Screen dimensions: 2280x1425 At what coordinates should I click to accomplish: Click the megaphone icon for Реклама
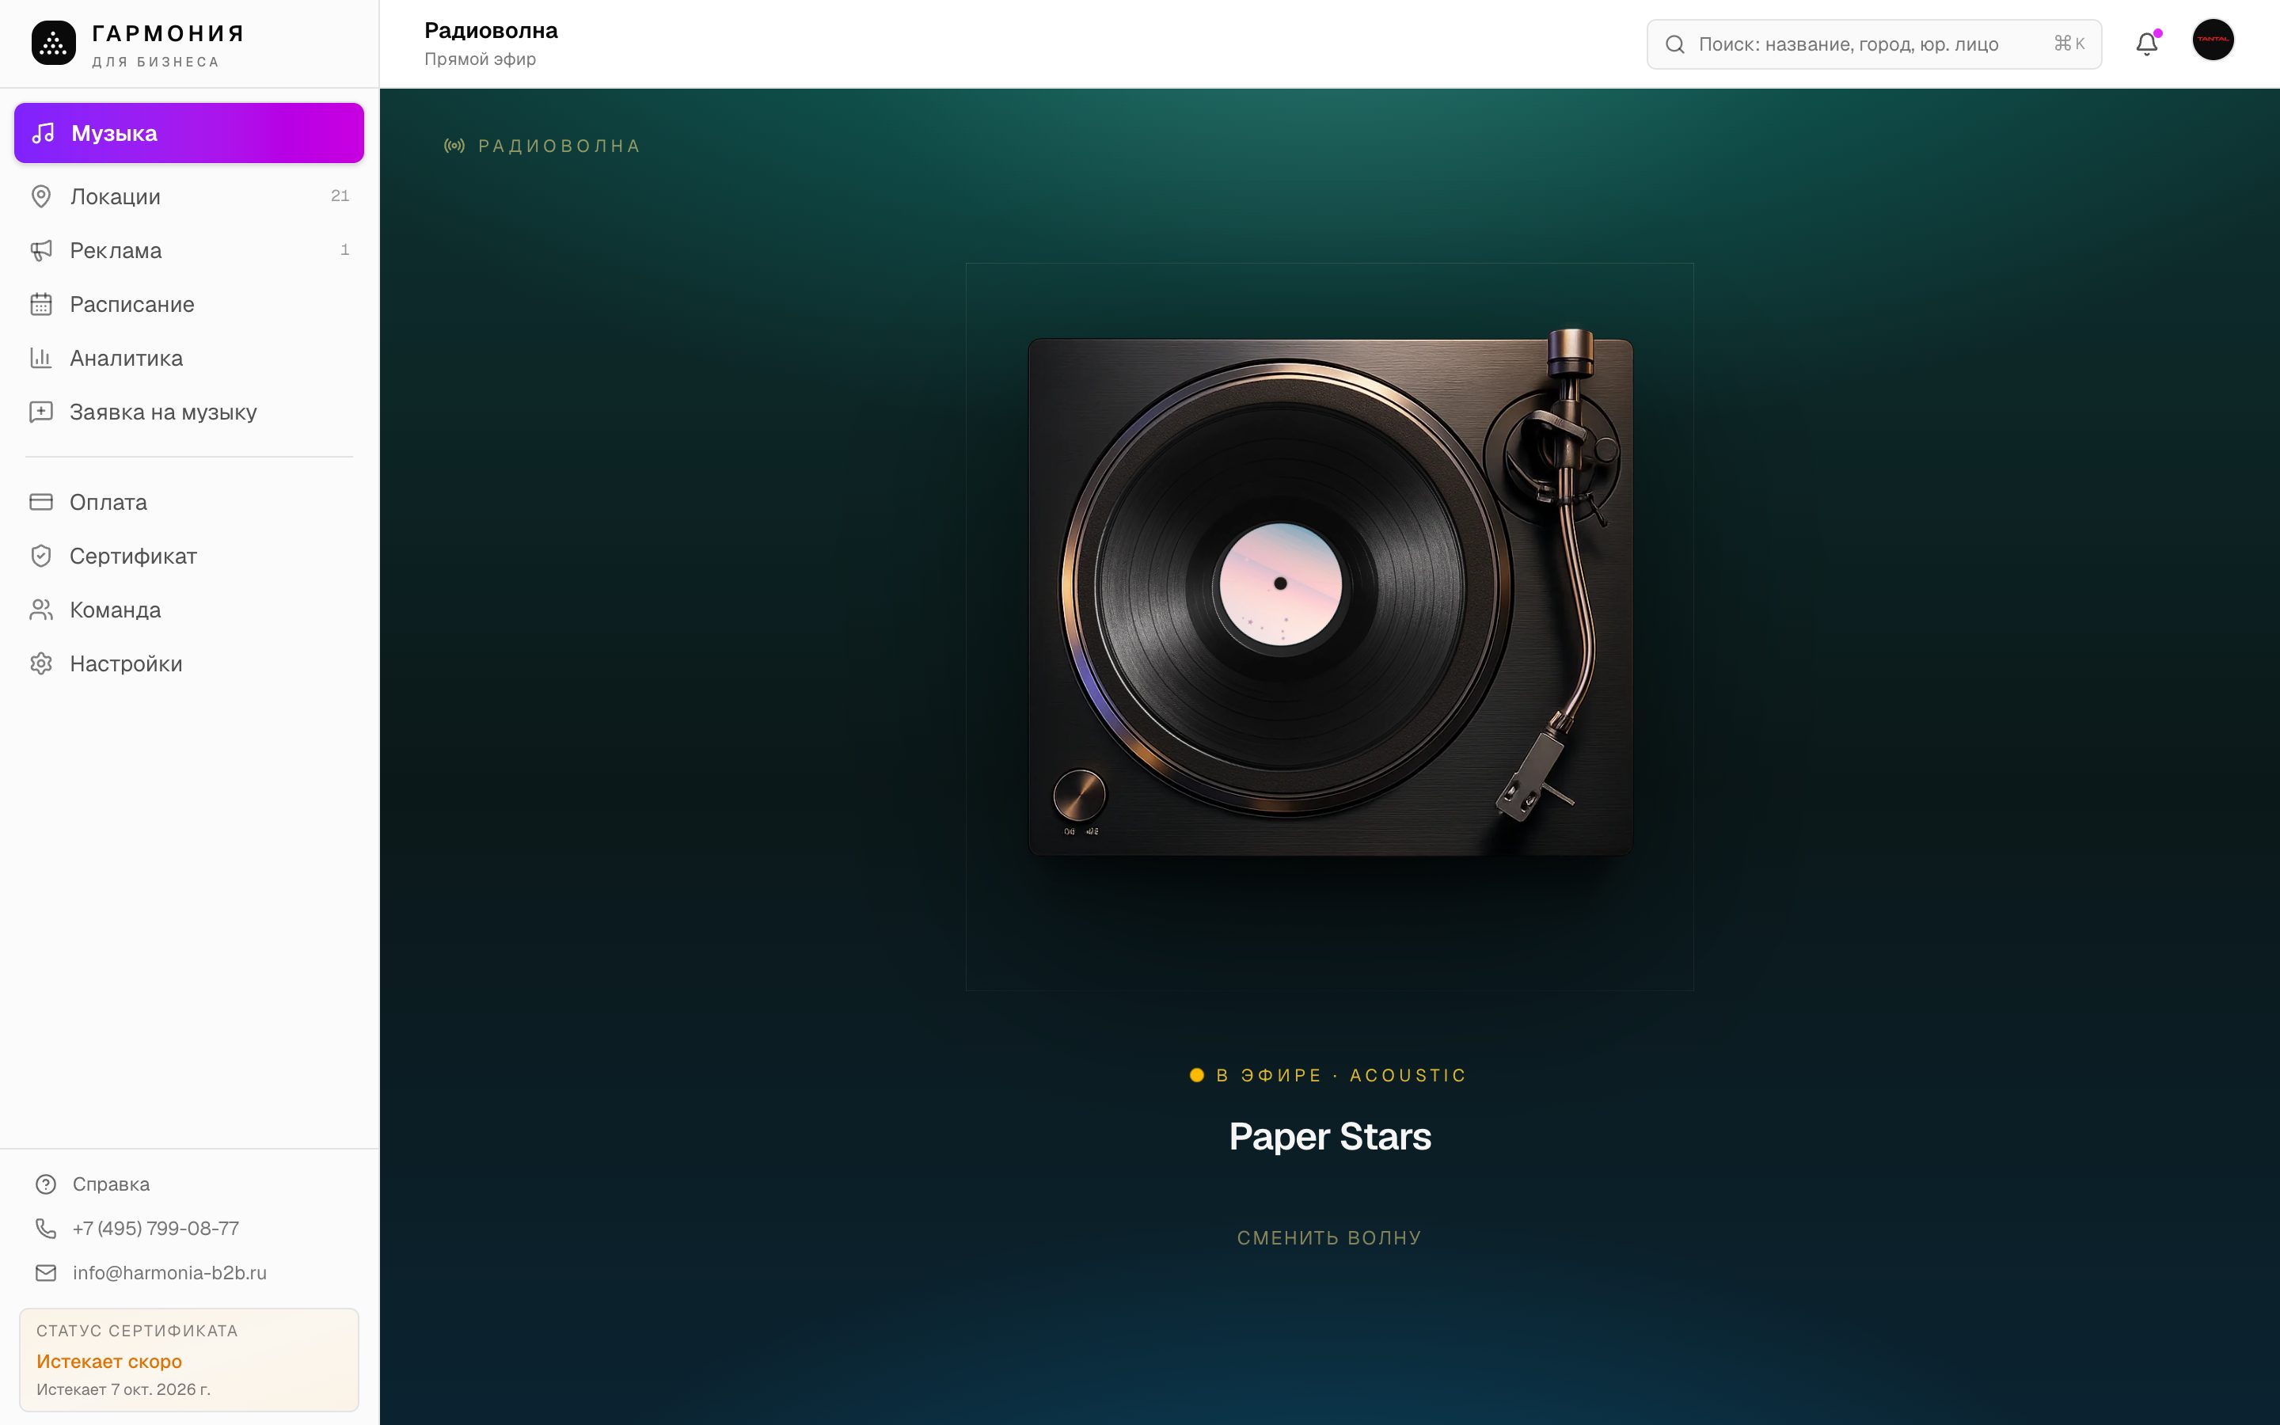coord(41,249)
